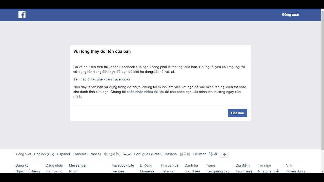Open the Messenger footer link
Screen dimensions: 324x182
(x=78, y=165)
